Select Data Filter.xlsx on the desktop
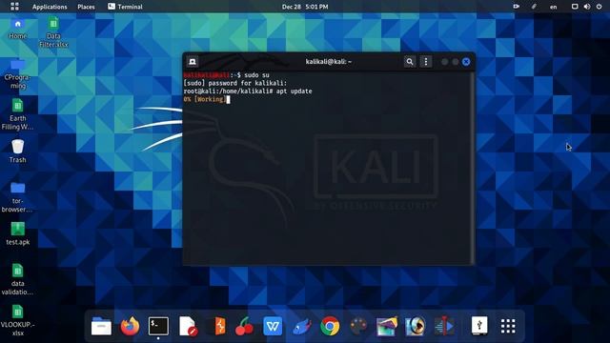The height and width of the screenshot is (343, 610). pyautogui.click(x=53, y=32)
